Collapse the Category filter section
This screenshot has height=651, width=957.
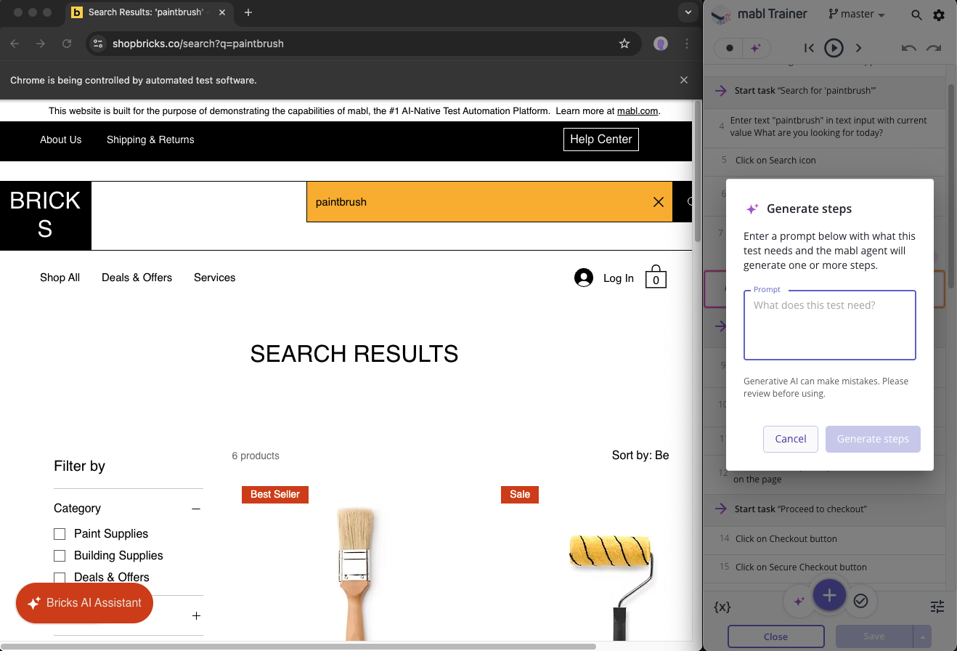[x=195, y=509]
